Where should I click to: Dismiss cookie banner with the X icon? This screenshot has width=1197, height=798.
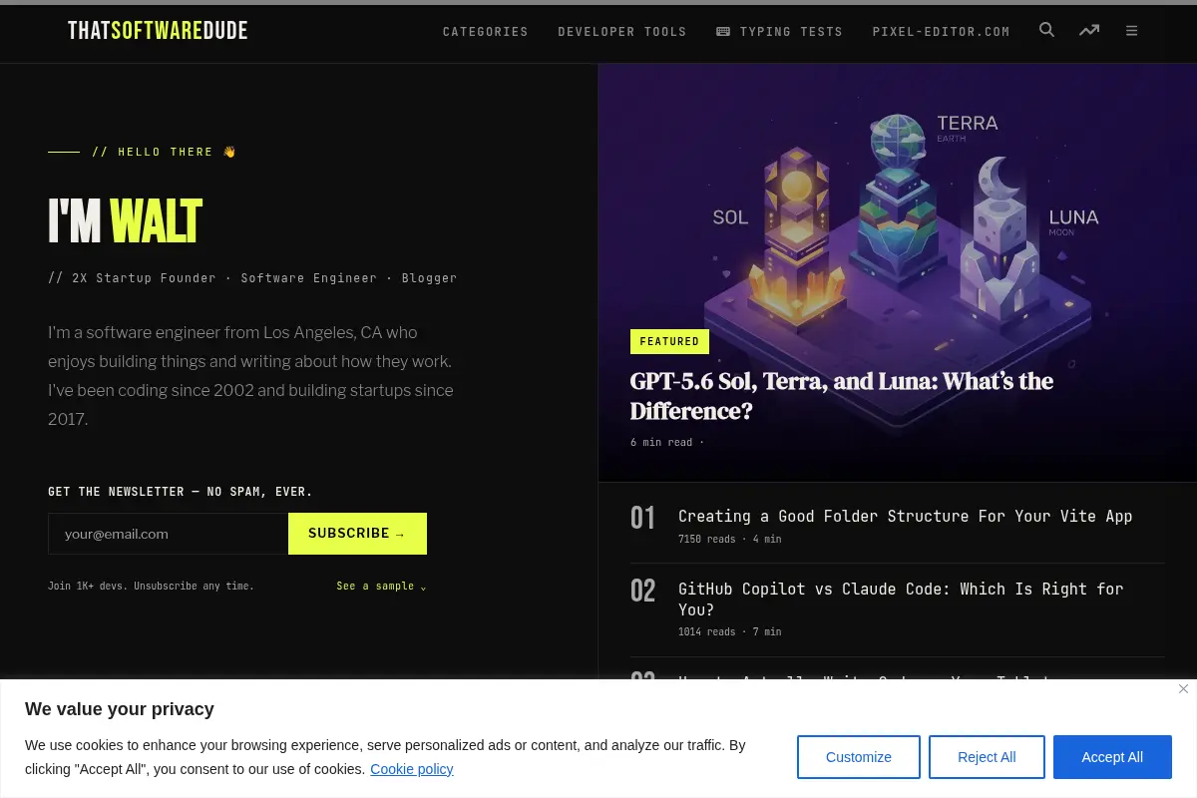(1183, 689)
